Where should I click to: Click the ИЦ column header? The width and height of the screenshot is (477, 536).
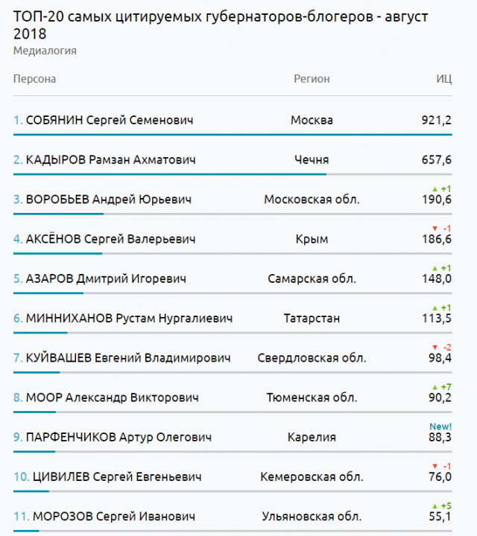[x=444, y=79]
